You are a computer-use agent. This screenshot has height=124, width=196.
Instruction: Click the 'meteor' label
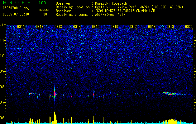coord(44,10)
